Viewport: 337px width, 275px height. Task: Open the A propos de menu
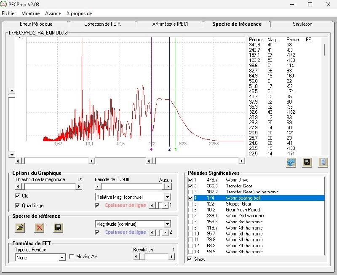coord(79,13)
